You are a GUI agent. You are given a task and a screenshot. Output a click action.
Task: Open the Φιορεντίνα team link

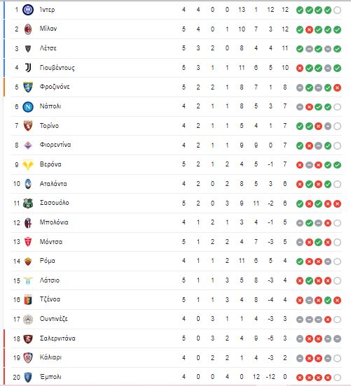55,145
